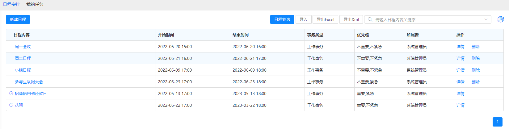This screenshot has height=129, width=509.
Task: Switch to the 我的任务 tab
Action: pos(35,4)
